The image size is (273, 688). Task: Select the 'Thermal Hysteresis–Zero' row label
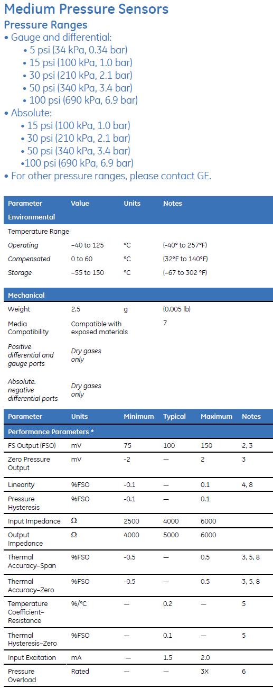tap(32, 639)
